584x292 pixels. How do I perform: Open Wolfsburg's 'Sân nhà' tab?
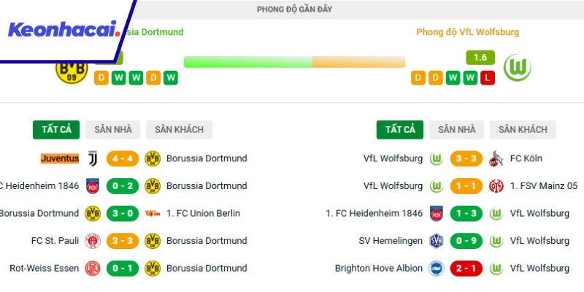[456, 130]
